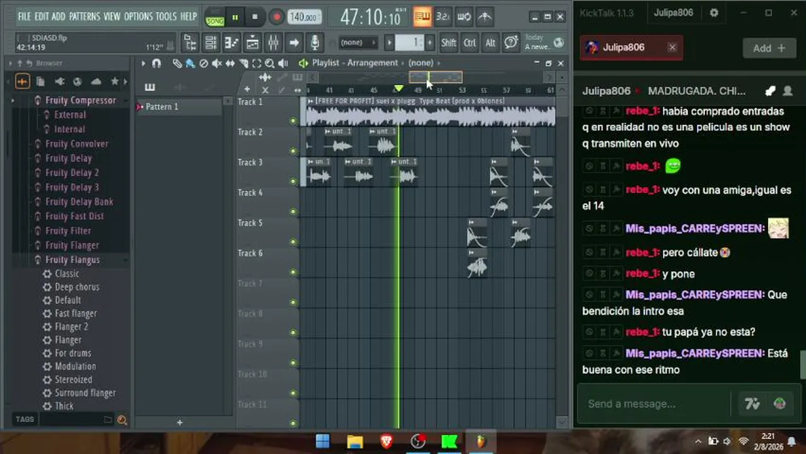Mute Track 5 using its green LED
This screenshot has height=454, width=806.
pos(293,242)
